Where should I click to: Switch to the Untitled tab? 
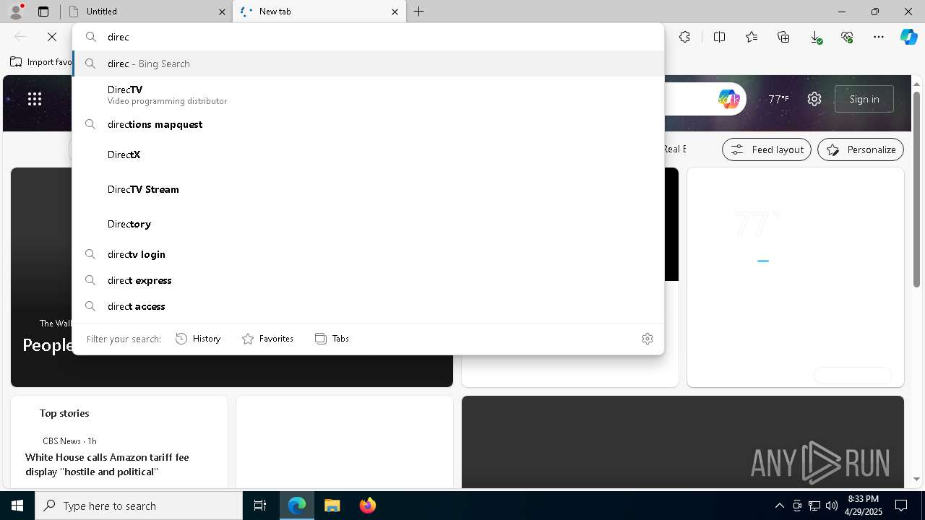point(147,12)
